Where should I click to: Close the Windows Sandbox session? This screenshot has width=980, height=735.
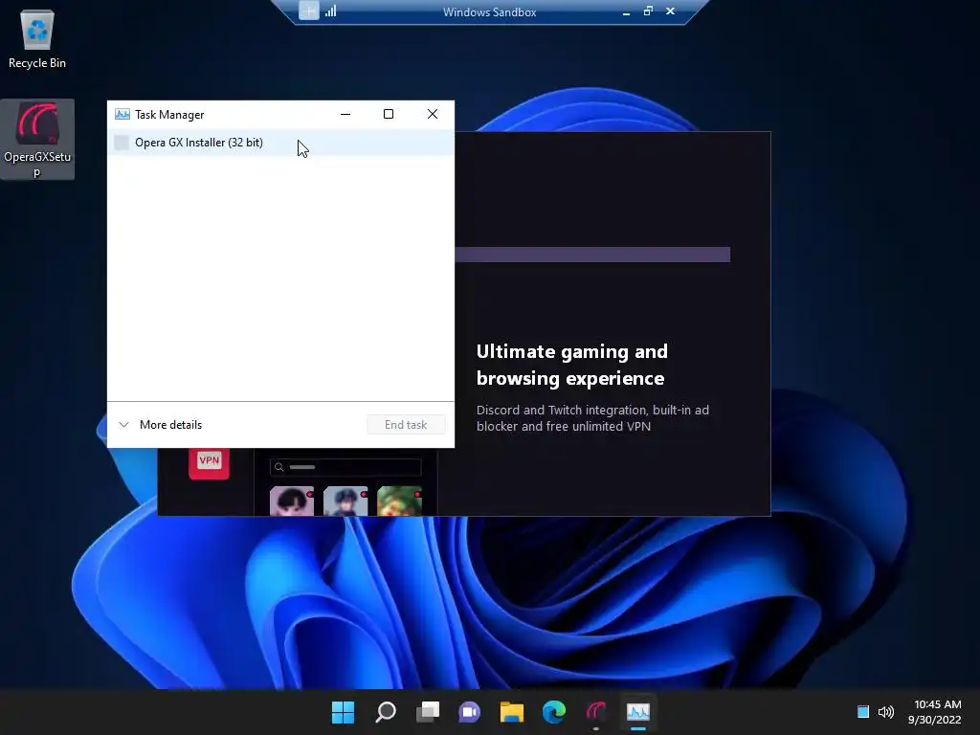coord(671,11)
